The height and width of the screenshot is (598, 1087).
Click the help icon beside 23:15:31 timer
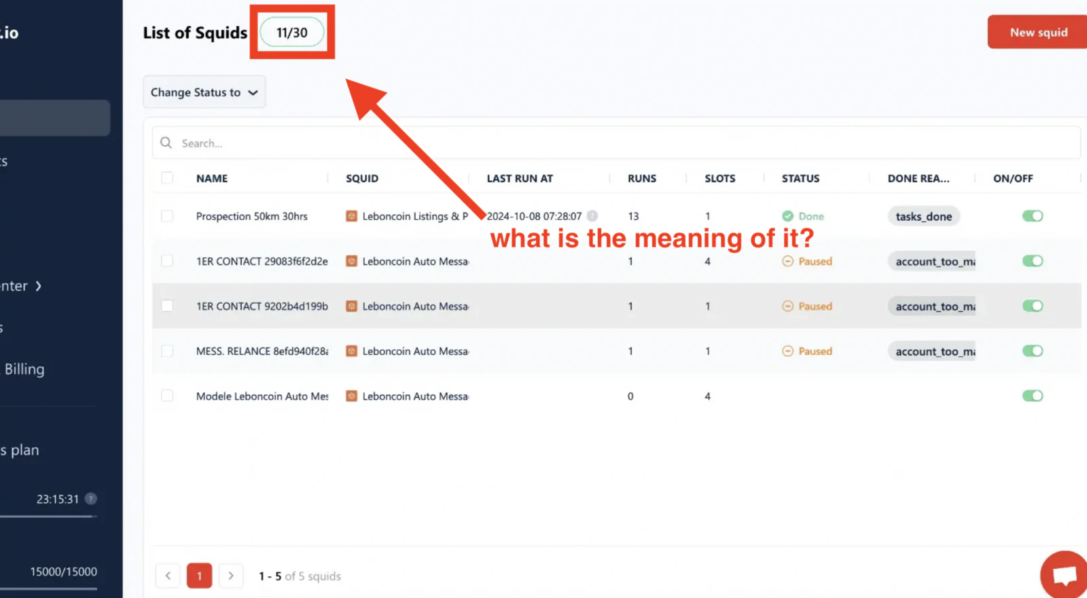click(91, 499)
